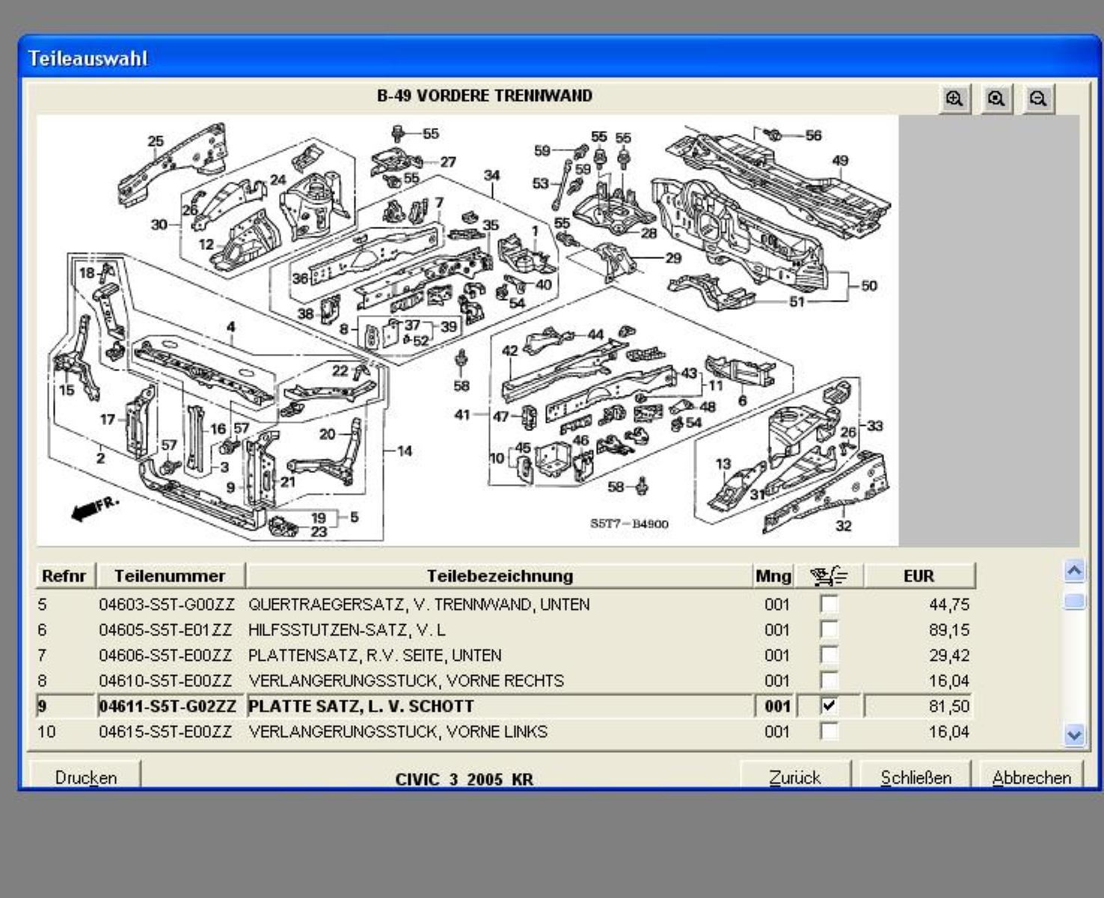Reset diagram zoom with the middle magnifier
Viewport: 1104px width, 898px height.
pos(996,99)
